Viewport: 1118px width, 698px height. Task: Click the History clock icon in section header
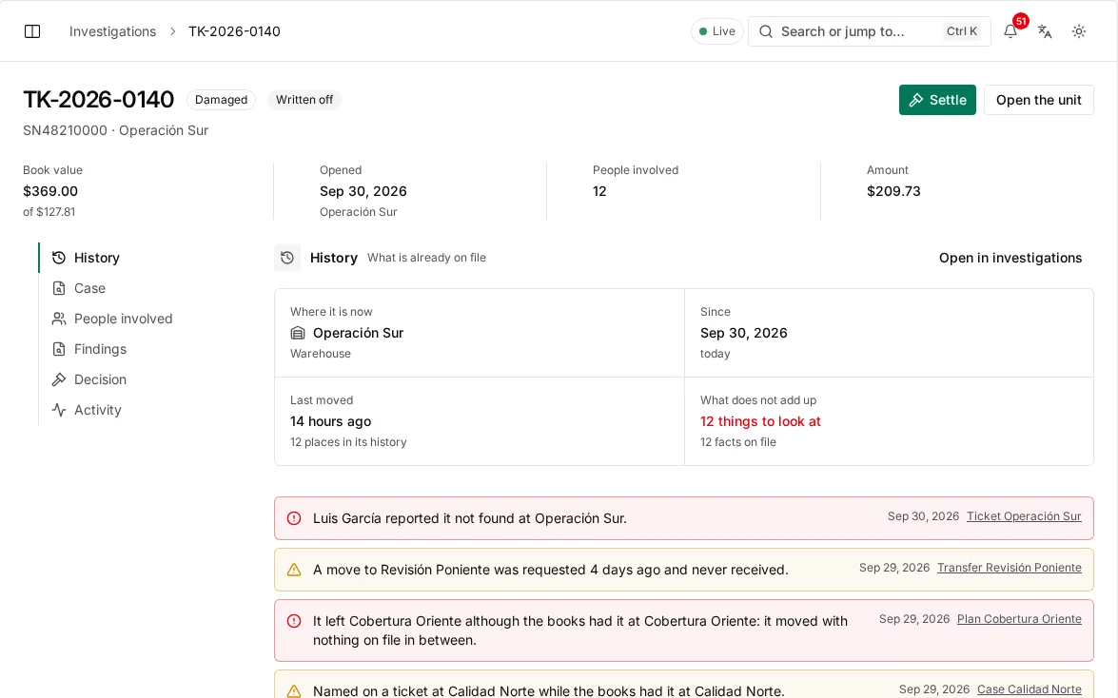(287, 258)
